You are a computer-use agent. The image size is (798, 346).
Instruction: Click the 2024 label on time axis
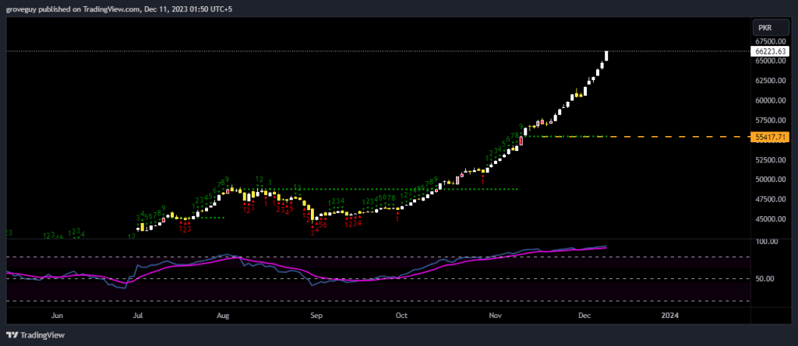click(669, 316)
